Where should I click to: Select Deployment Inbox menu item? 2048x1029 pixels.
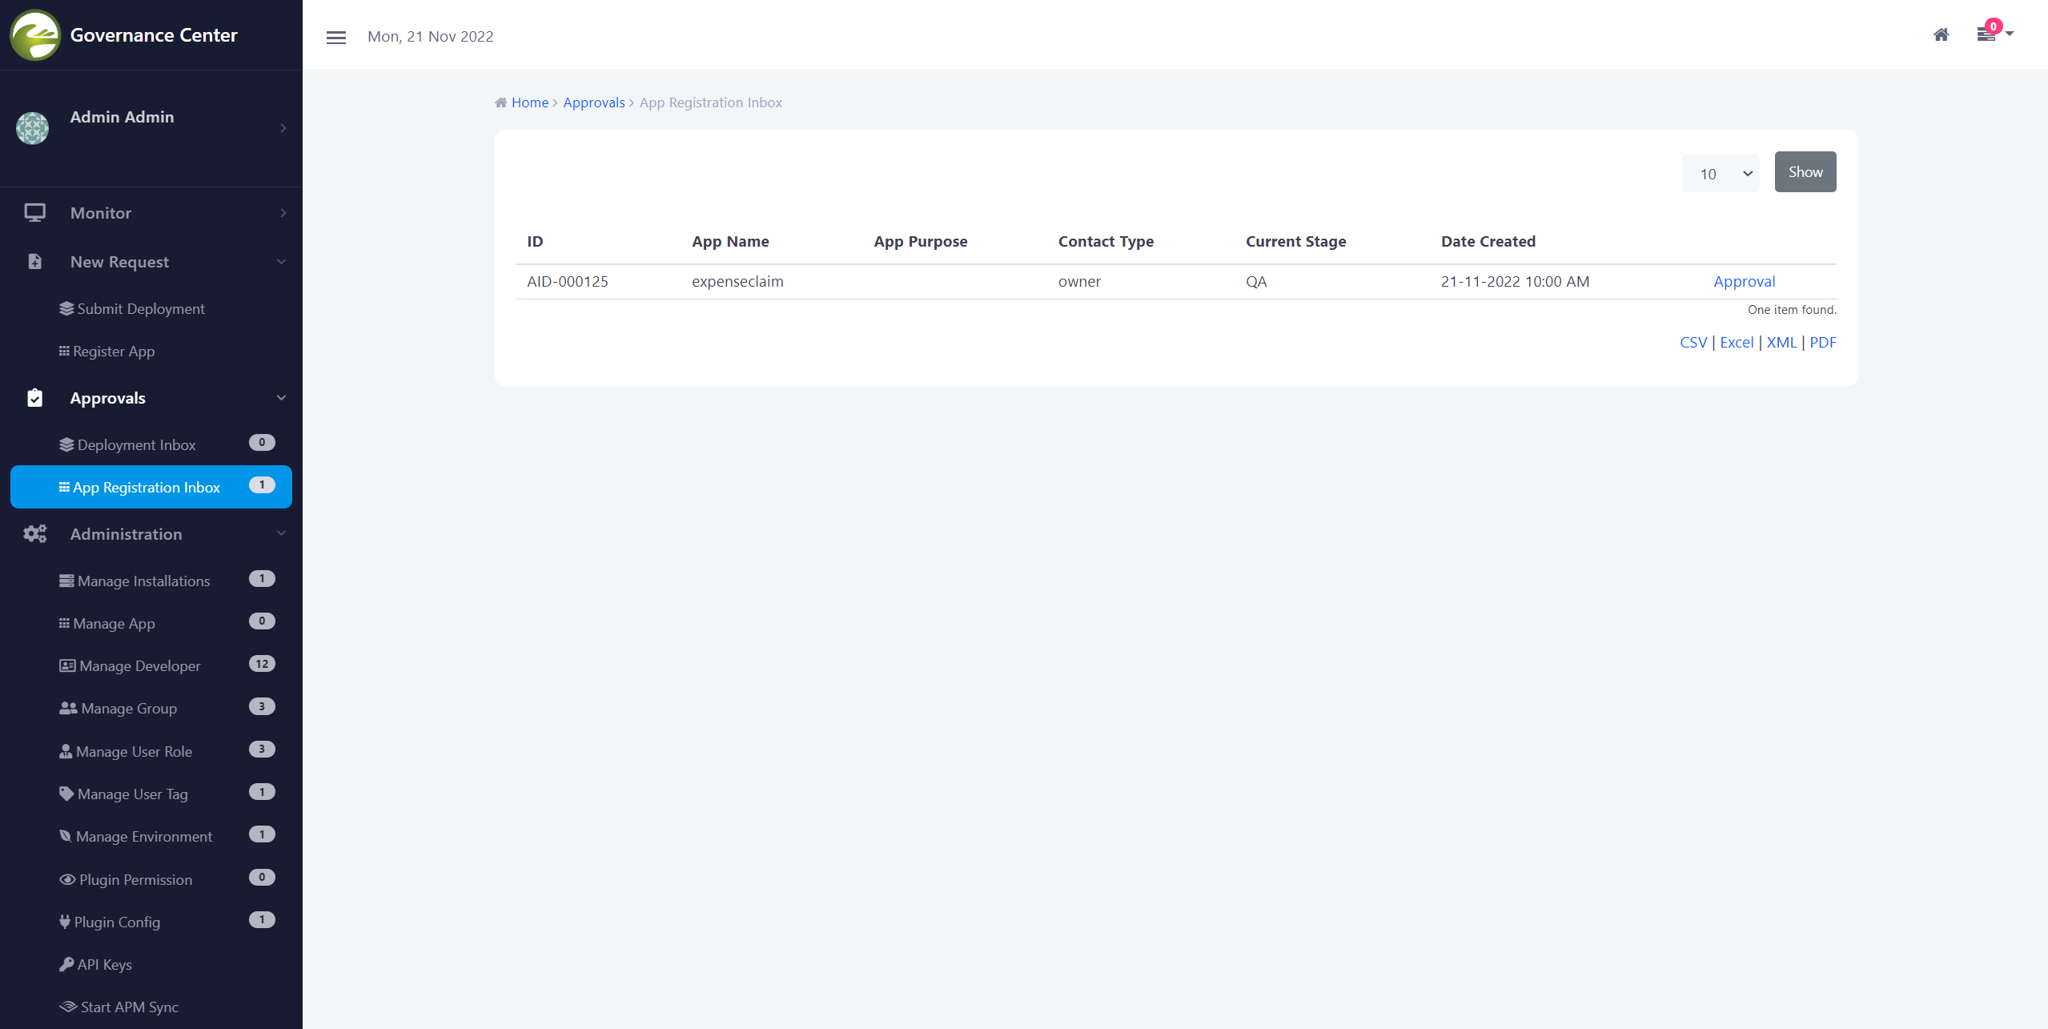[136, 444]
